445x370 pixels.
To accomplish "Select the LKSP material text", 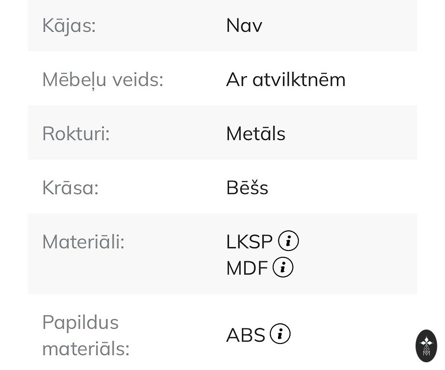I will point(249,241).
